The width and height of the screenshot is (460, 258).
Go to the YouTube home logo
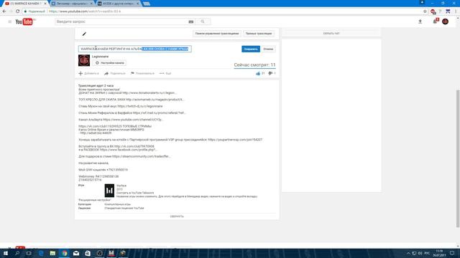24,21
